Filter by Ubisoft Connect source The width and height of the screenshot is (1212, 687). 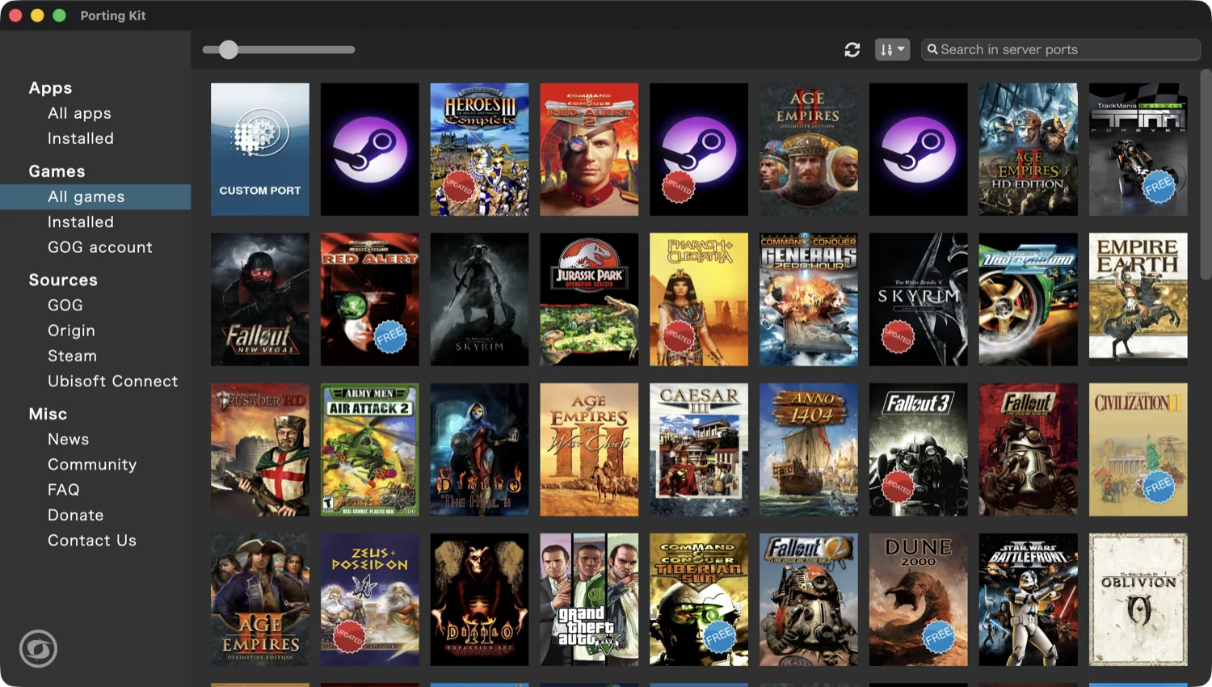pos(113,381)
